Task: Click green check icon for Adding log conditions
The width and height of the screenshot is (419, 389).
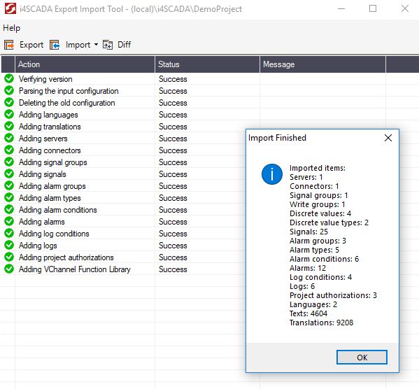Action: (9, 233)
